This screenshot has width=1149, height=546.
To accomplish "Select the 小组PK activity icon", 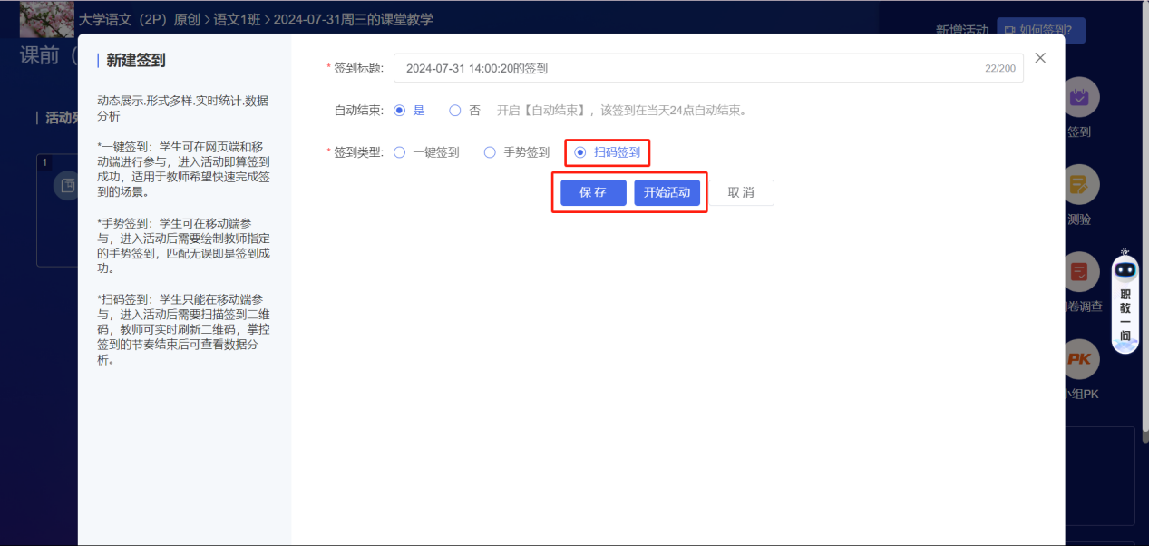I will pos(1079,358).
